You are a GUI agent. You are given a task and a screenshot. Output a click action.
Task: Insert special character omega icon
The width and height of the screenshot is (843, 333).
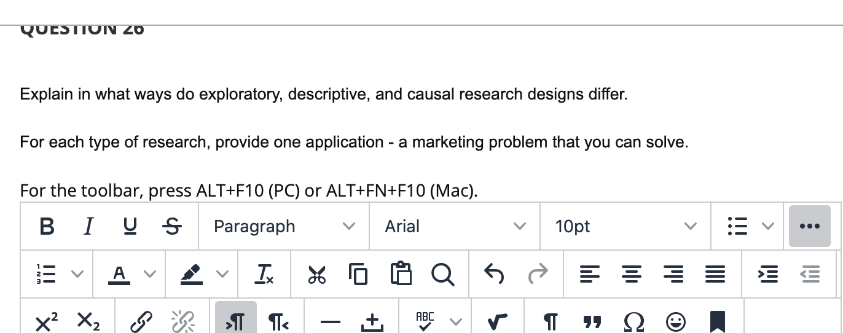coord(634,322)
